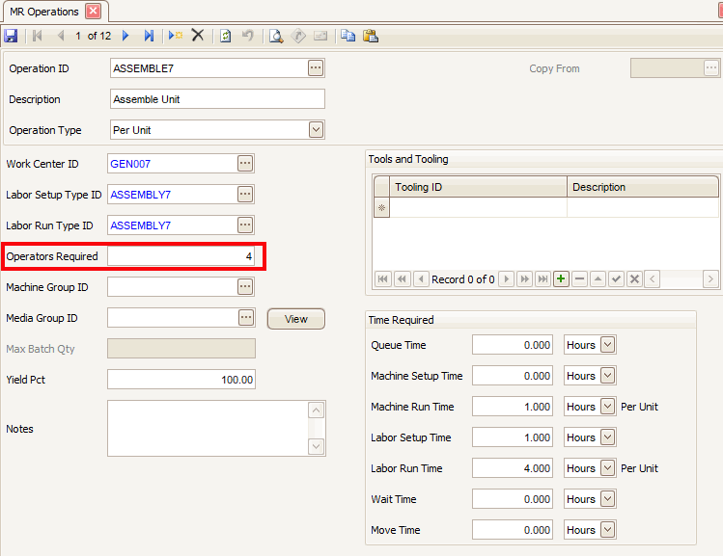Click the View button
Image resolution: width=723 pixels, height=556 pixels.
(295, 319)
